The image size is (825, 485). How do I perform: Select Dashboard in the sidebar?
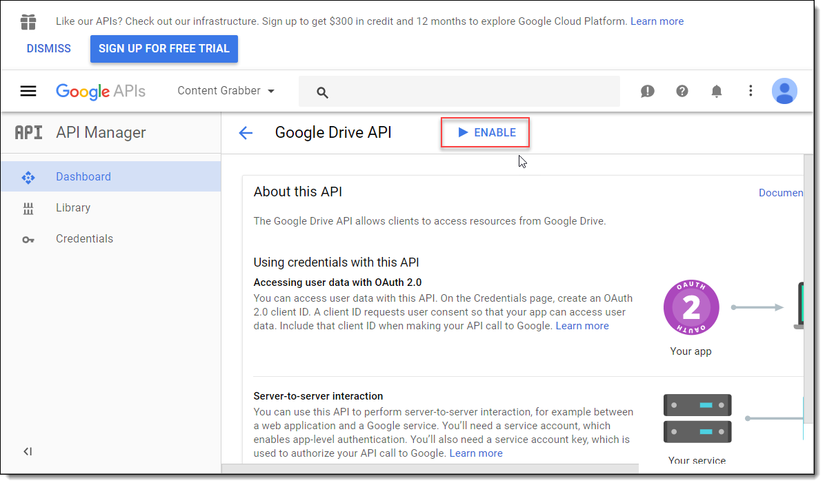[111, 176]
